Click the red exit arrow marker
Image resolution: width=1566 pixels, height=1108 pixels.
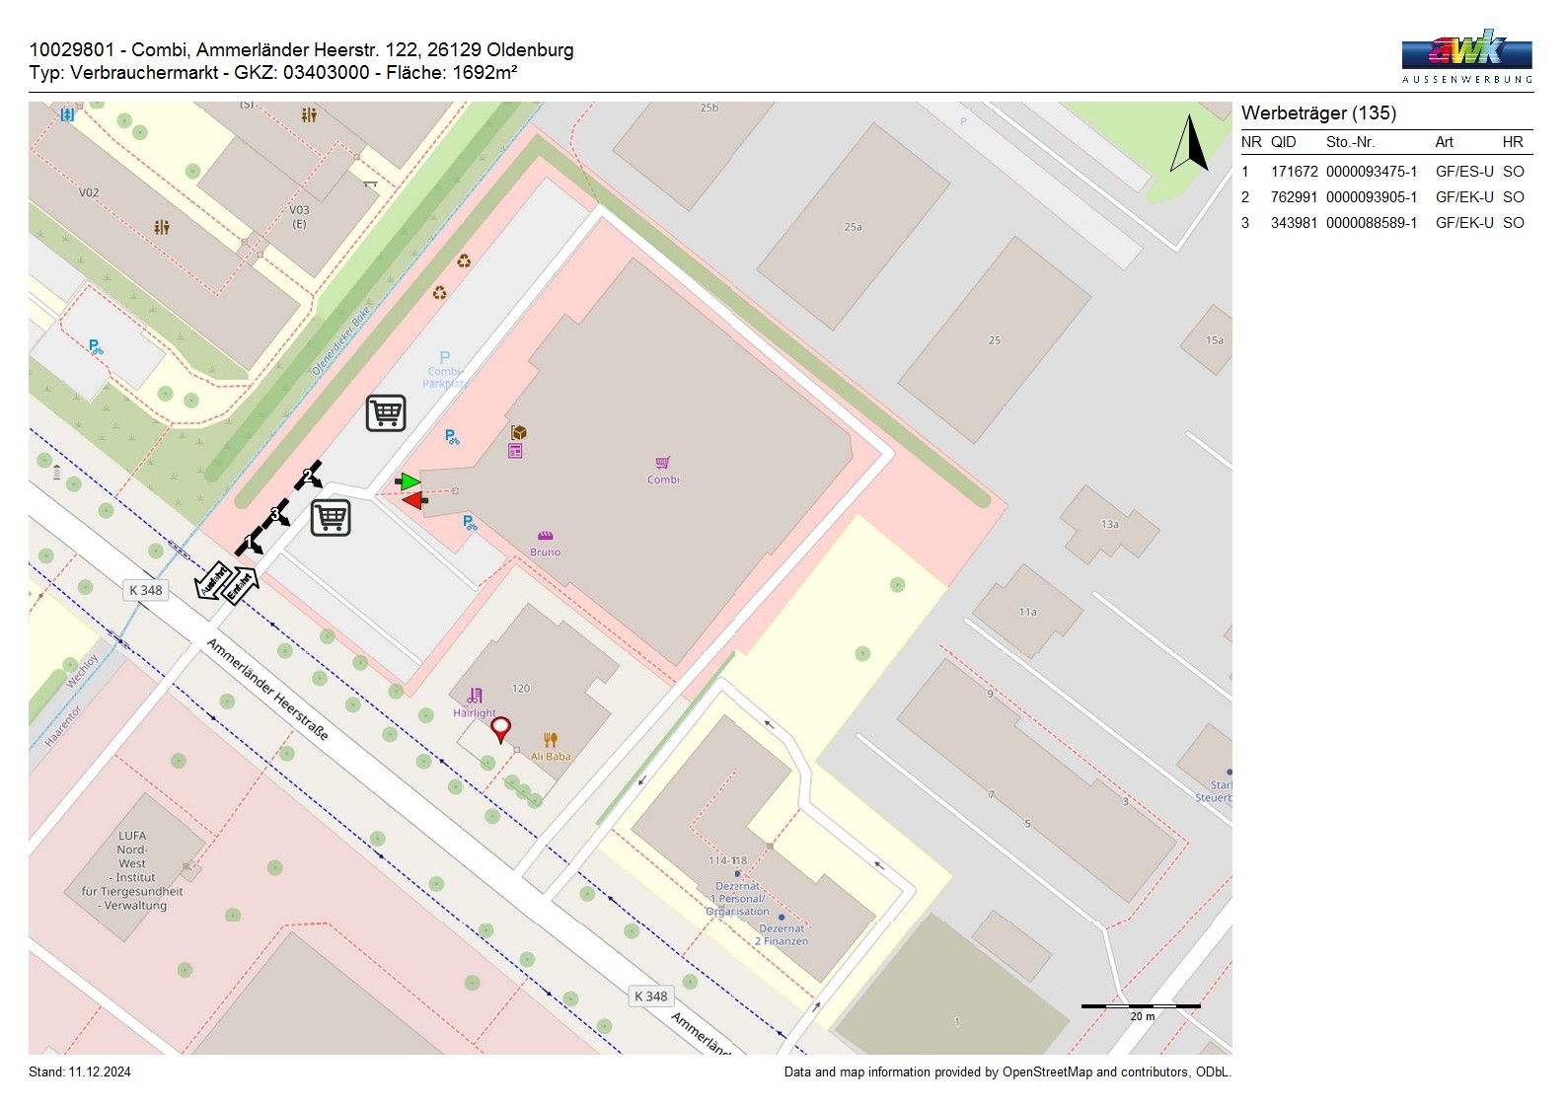pos(414,501)
